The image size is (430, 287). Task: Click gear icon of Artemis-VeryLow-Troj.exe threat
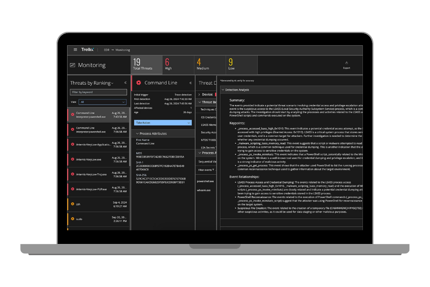point(73,174)
